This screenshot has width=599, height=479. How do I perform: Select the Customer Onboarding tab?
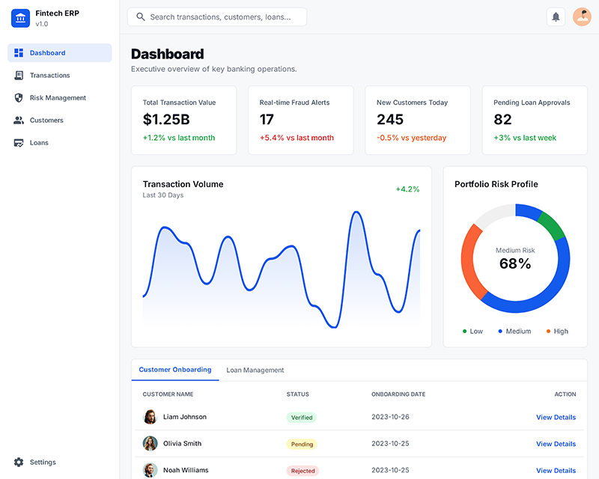coord(175,370)
